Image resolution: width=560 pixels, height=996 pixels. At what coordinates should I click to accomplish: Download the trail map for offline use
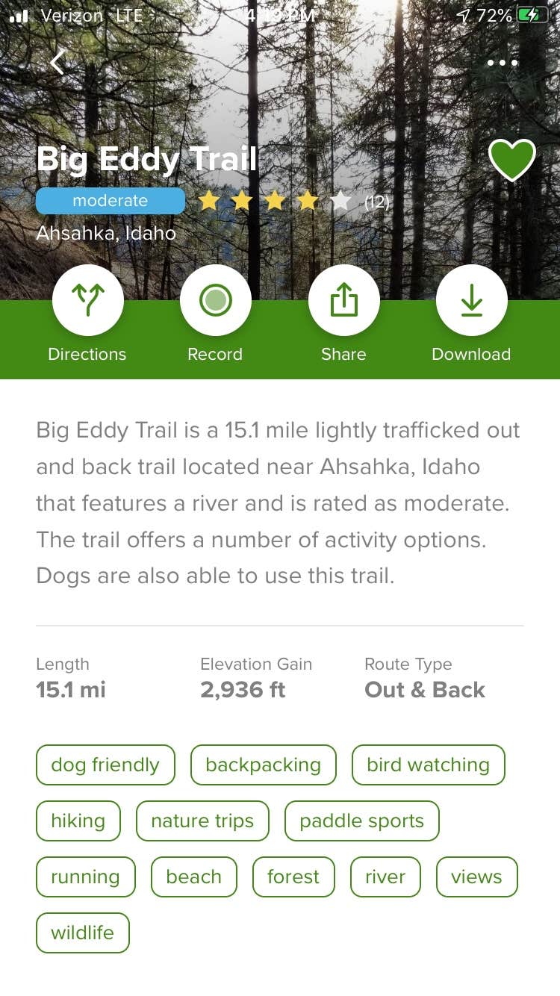pyautogui.click(x=471, y=301)
